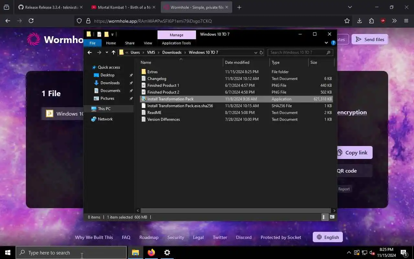Viewport: 414px width, 259px height.
Task: Open the Discord footer link
Action: click(244, 237)
